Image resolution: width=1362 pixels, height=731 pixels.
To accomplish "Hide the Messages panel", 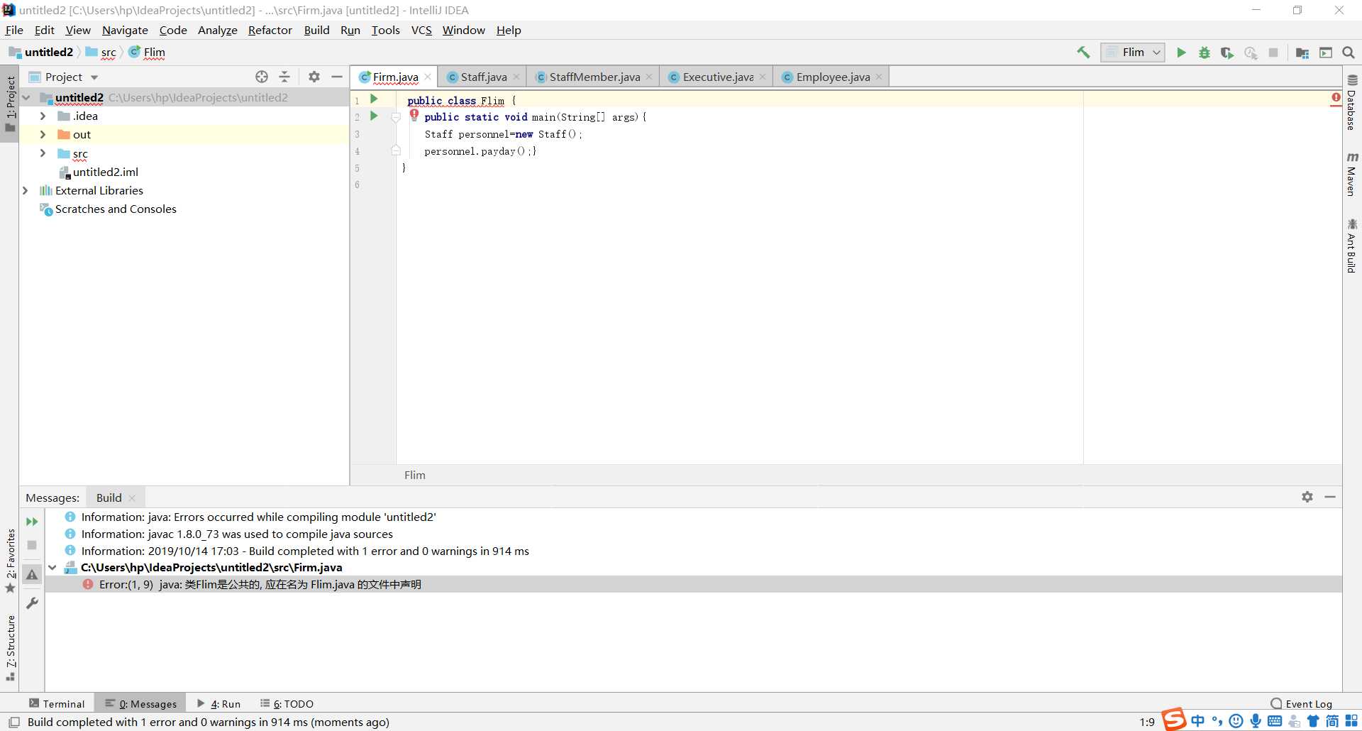I will [1330, 497].
